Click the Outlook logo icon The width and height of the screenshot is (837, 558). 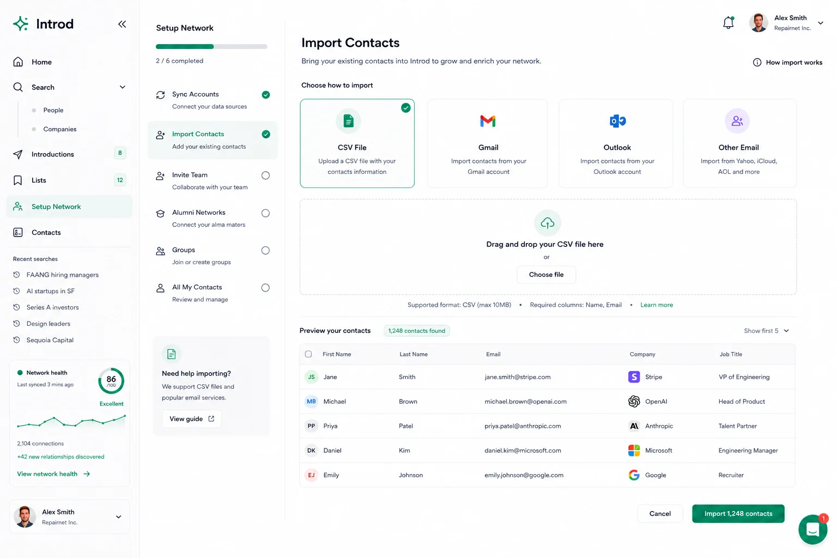pyautogui.click(x=617, y=121)
